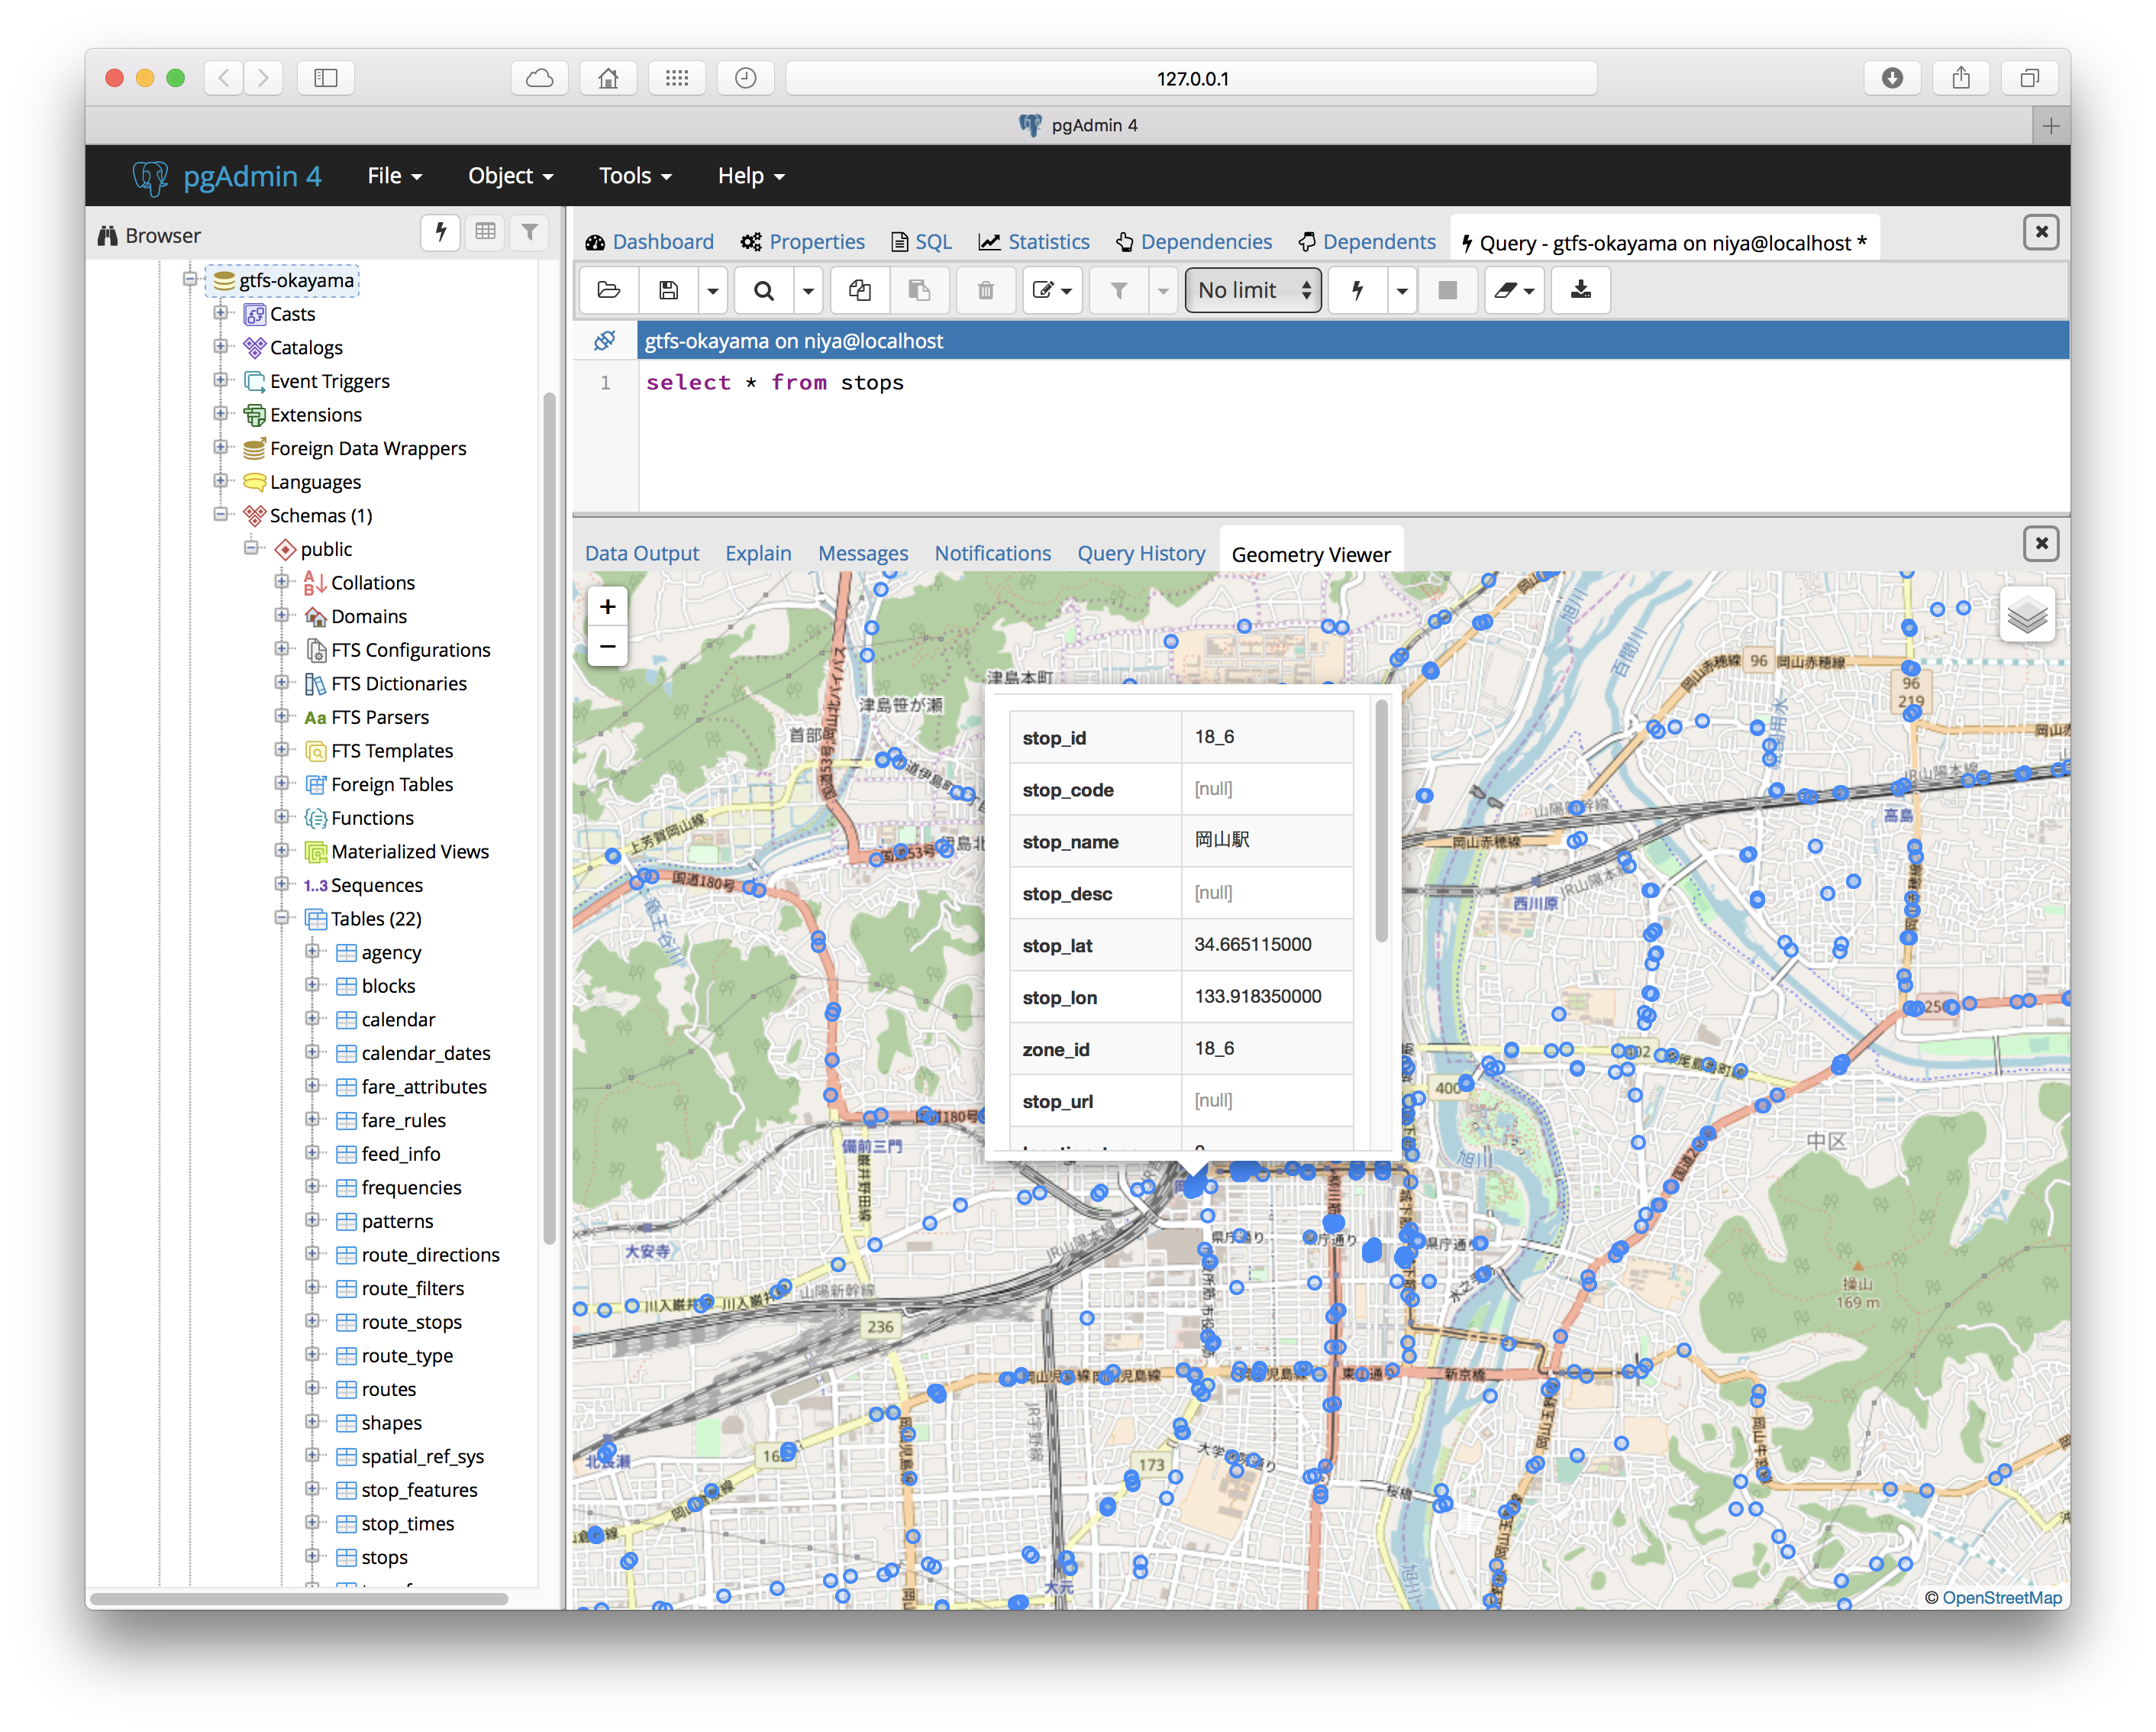
Task: Click the Save file floppy icon
Action: coord(668,290)
